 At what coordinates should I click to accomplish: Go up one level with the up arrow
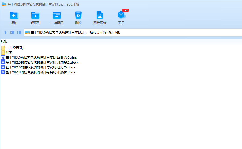tap(5, 32)
